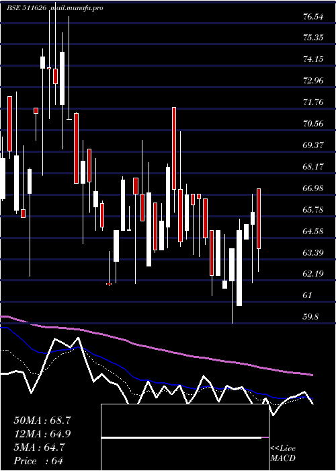Click the 66.98 price axis label
Screen dimensions: 336x471
tap(313, 188)
